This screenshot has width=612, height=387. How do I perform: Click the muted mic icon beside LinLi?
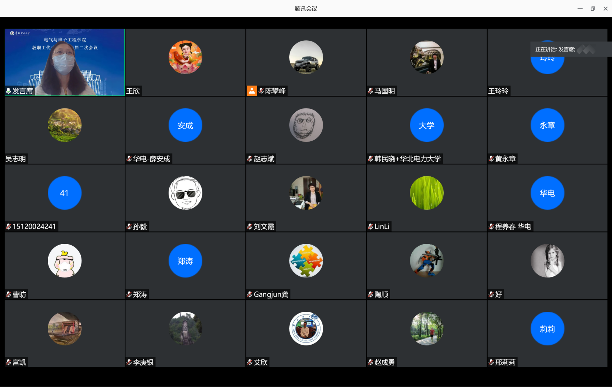tap(370, 227)
